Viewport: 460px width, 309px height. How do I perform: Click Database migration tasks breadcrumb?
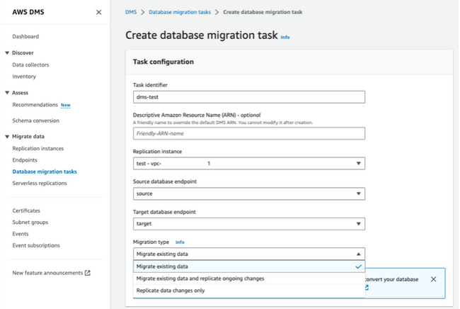pyautogui.click(x=180, y=12)
